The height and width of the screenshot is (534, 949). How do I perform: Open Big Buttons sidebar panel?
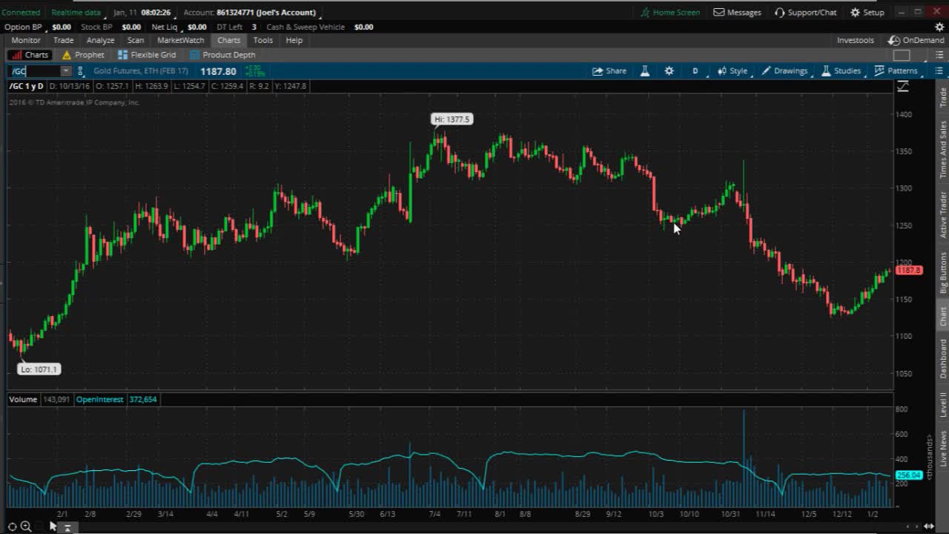point(943,272)
